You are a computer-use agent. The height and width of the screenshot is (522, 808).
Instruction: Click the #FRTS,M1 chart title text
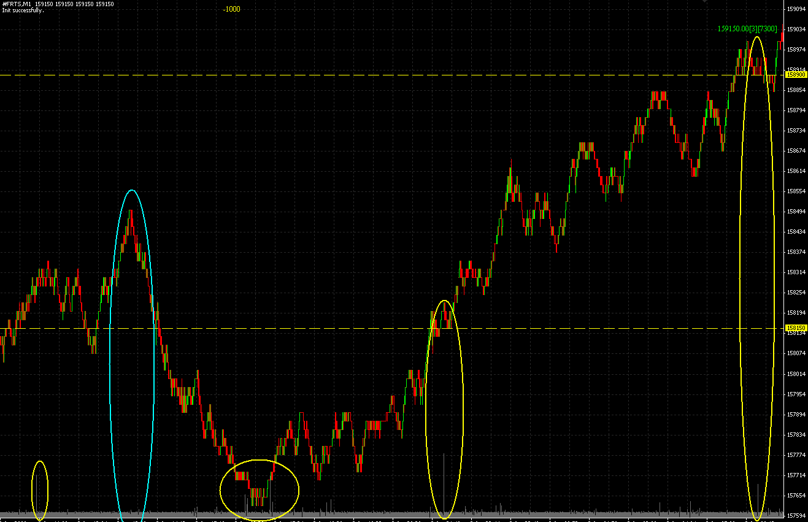point(17,4)
